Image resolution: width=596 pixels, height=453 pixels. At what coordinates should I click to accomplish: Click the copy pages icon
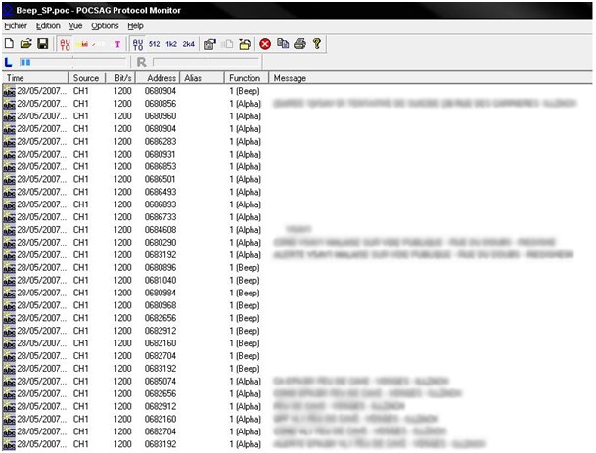point(283,44)
